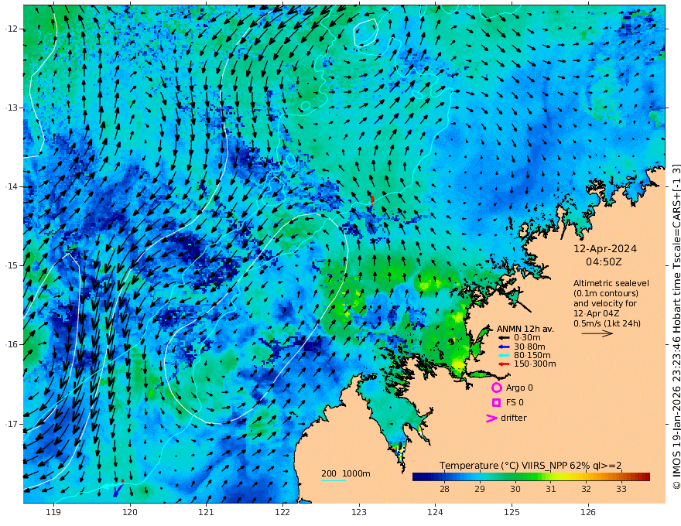Click the 0.5m/s velocity scale arrow
This screenshot has width=681, height=526.
tap(597, 333)
